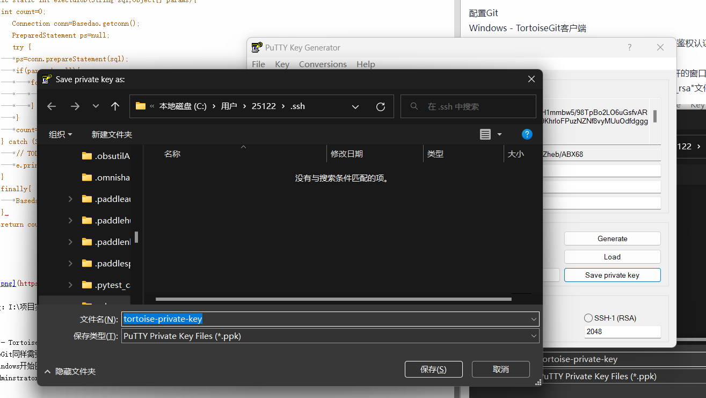Open the 文件名 dropdown arrow
This screenshot has height=398, width=706.
(534, 319)
